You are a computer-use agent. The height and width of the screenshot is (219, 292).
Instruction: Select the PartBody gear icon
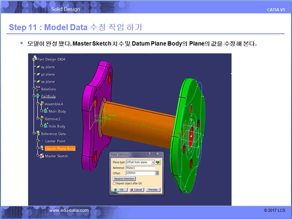[38, 96]
